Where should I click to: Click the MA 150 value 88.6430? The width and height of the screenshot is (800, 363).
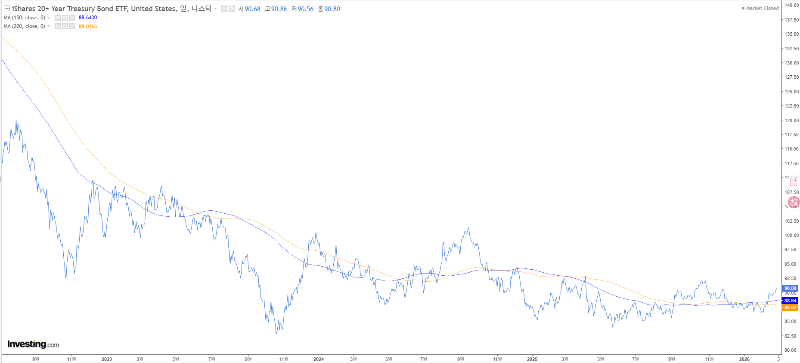pos(88,18)
